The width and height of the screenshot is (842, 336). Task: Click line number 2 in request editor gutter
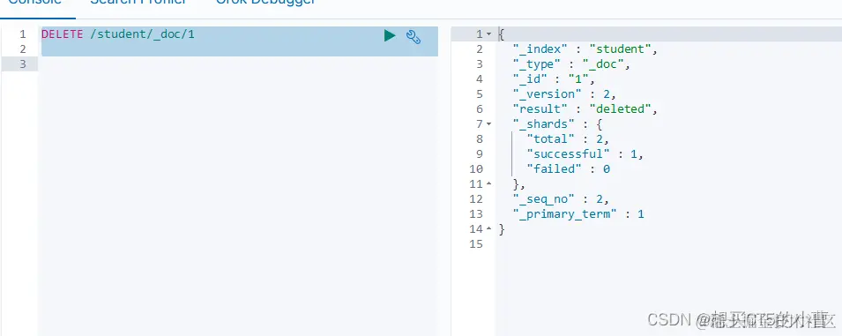[23, 49]
